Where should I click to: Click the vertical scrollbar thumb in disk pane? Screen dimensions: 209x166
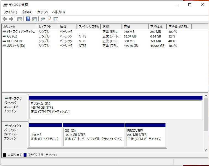click(206, 114)
